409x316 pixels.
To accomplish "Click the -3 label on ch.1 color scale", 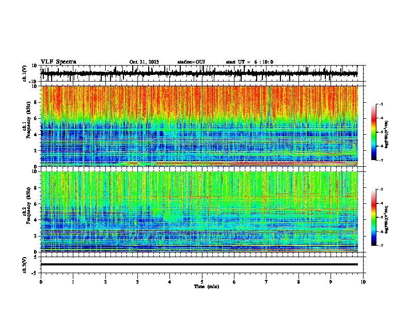I will click(x=381, y=104).
